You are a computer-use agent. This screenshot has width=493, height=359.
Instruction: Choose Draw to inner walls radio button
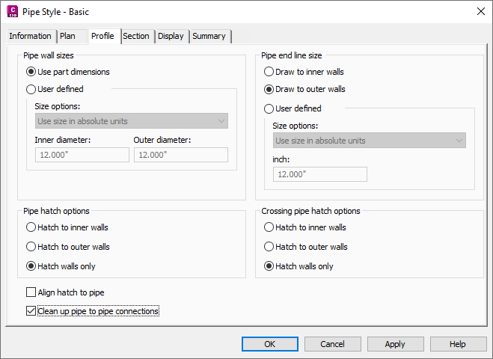269,72
